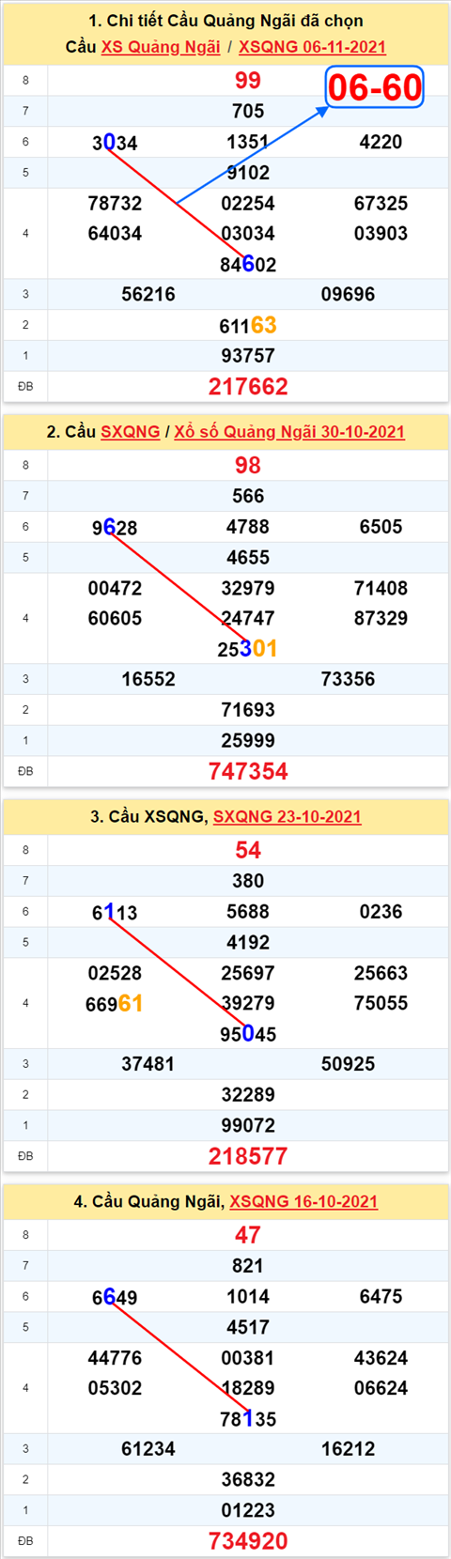Screen dimensions: 451x1559
Task: Select the number '566'
Action: [248, 497]
